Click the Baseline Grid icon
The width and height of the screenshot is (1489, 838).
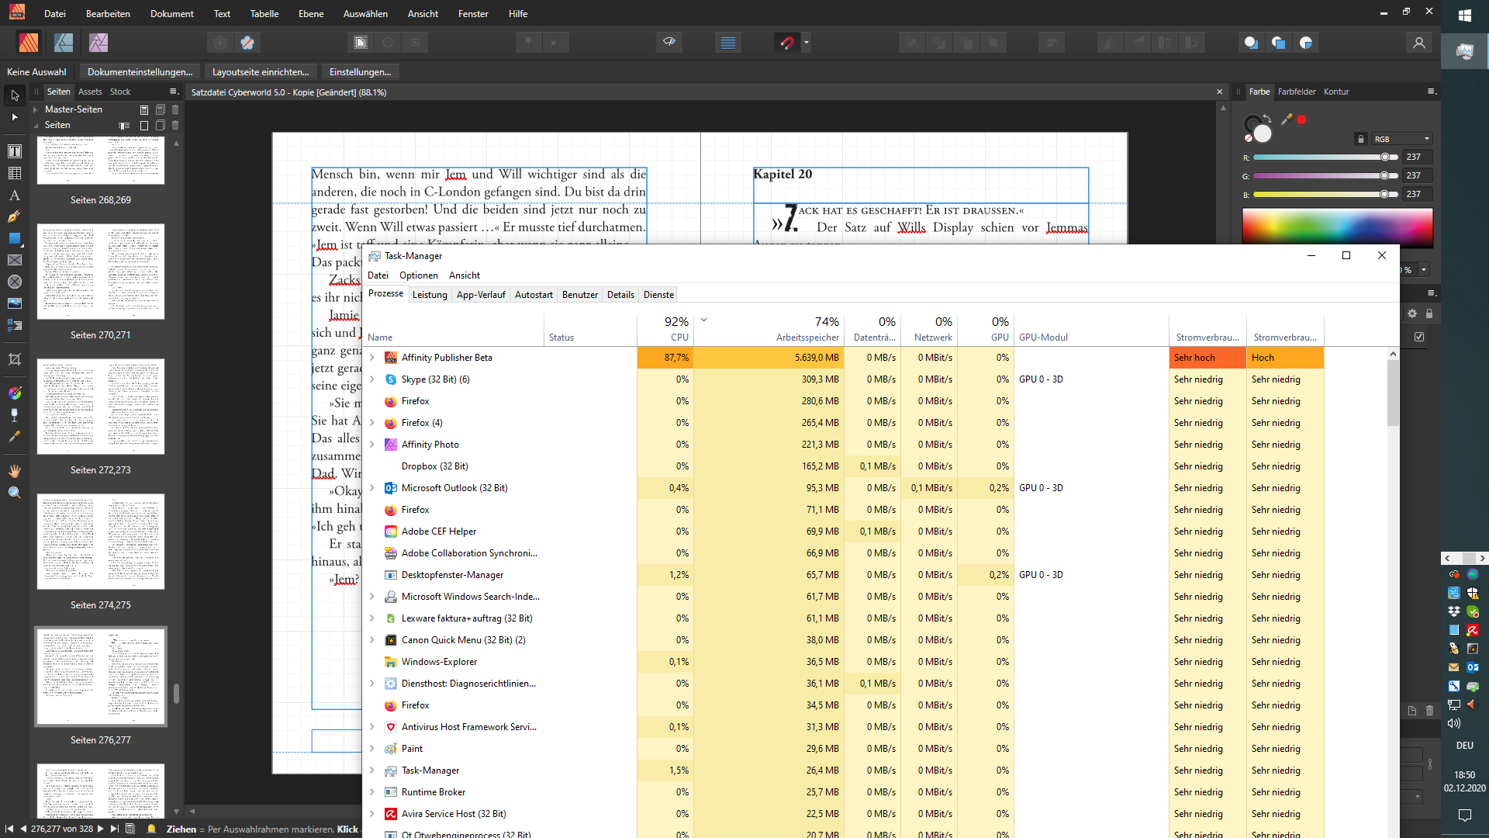(727, 43)
